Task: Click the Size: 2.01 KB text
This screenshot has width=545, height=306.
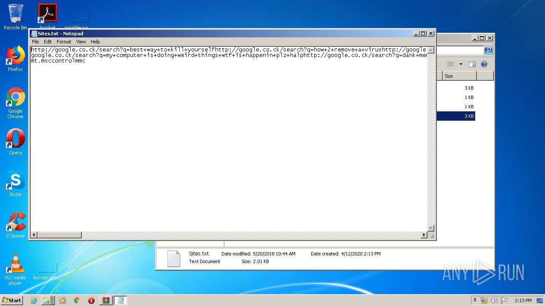Action: (255, 261)
